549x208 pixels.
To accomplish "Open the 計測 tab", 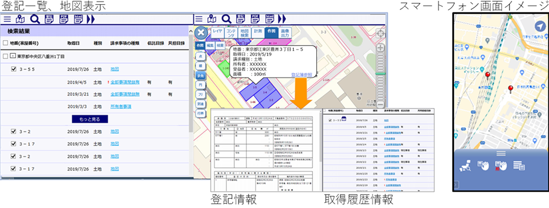I will click(x=258, y=32).
